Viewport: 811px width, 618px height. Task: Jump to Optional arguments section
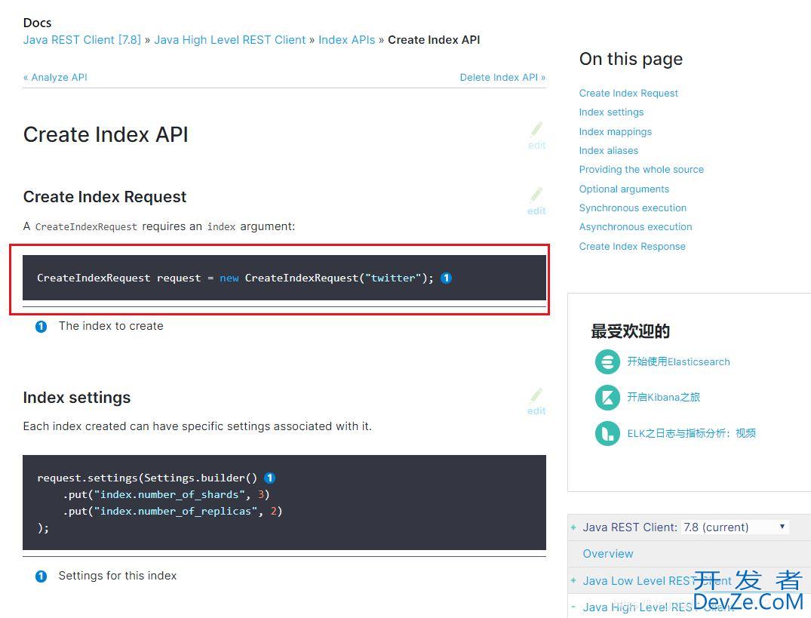625,189
